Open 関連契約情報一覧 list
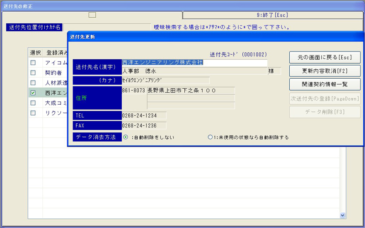This screenshot has width=365, height=228. coord(325,84)
